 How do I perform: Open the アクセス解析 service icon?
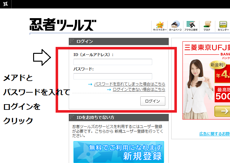[x=191, y=26]
